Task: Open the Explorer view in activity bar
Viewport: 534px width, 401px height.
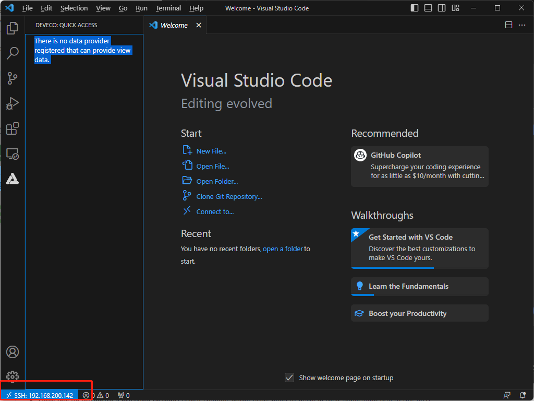Action: (x=13, y=28)
